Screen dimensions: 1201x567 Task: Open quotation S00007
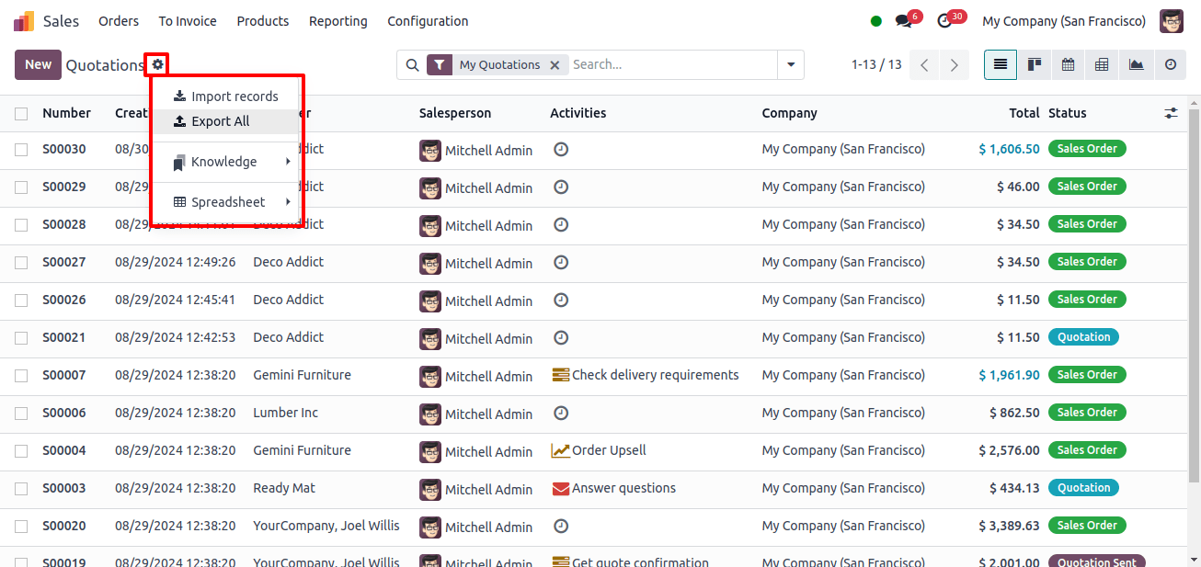coord(64,375)
